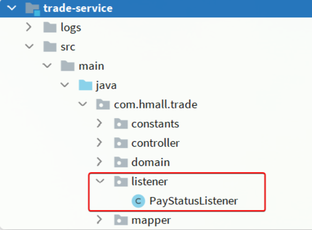The width and height of the screenshot is (312, 230).
Task: Collapse the trade-service module node
Action: tap(11, 8)
